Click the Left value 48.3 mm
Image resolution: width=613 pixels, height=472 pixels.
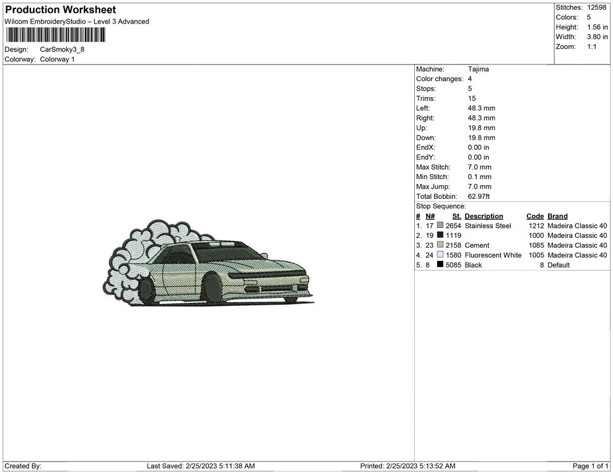(482, 108)
